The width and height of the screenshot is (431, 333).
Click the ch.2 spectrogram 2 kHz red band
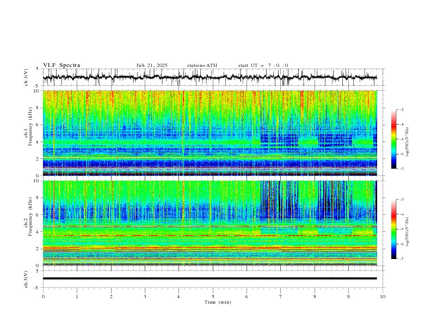(x=210, y=248)
